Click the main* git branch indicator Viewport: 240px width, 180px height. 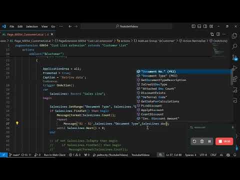tap(14, 155)
